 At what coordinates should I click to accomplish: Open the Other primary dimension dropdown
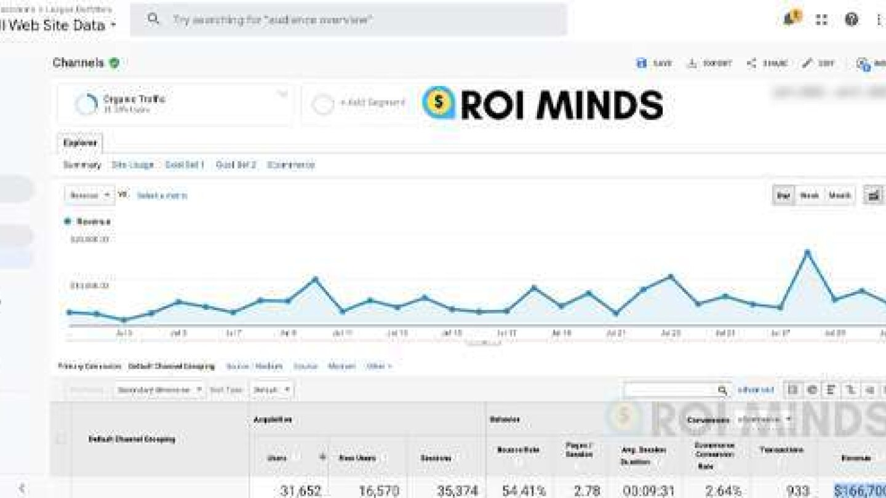click(x=378, y=366)
